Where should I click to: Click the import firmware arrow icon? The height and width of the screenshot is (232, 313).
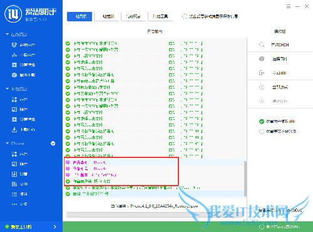(262, 73)
